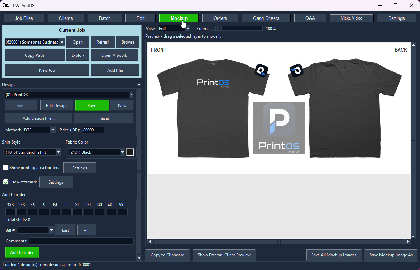Click Show External Client Preview

coord(224,255)
